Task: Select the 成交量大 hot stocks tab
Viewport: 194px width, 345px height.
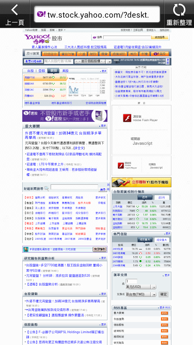Action: [144, 240]
